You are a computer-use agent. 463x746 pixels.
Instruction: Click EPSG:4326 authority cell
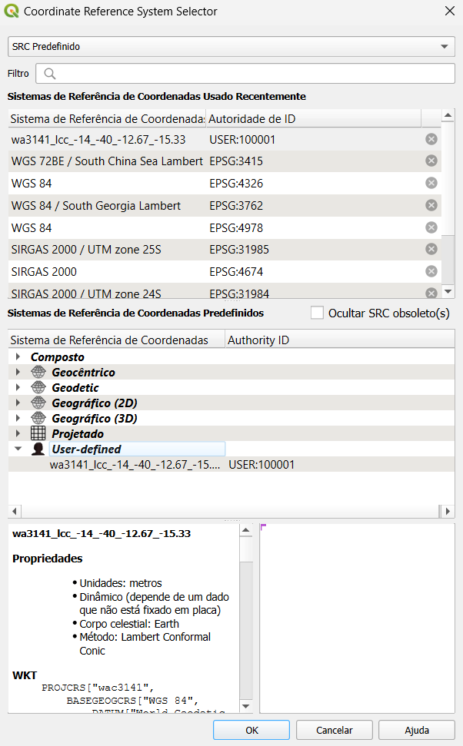point(236,183)
